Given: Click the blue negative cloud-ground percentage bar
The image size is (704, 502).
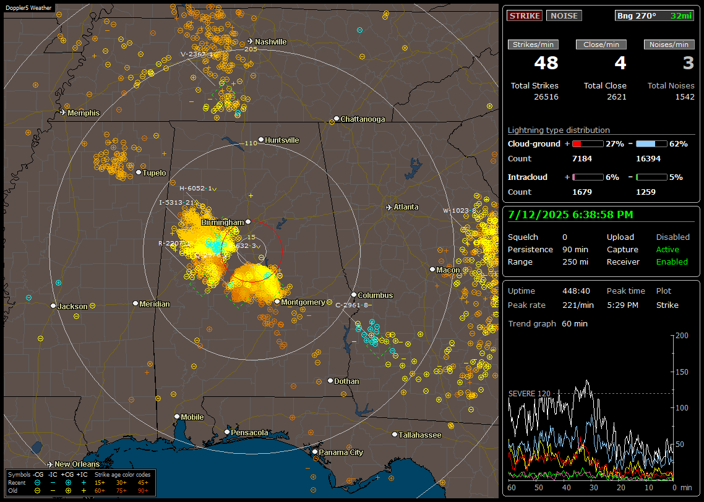Looking at the screenshot, I should [x=652, y=144].
